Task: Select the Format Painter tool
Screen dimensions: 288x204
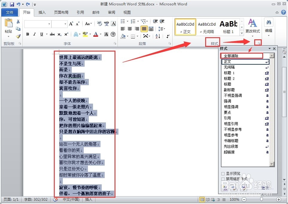Action: (19, 36)
